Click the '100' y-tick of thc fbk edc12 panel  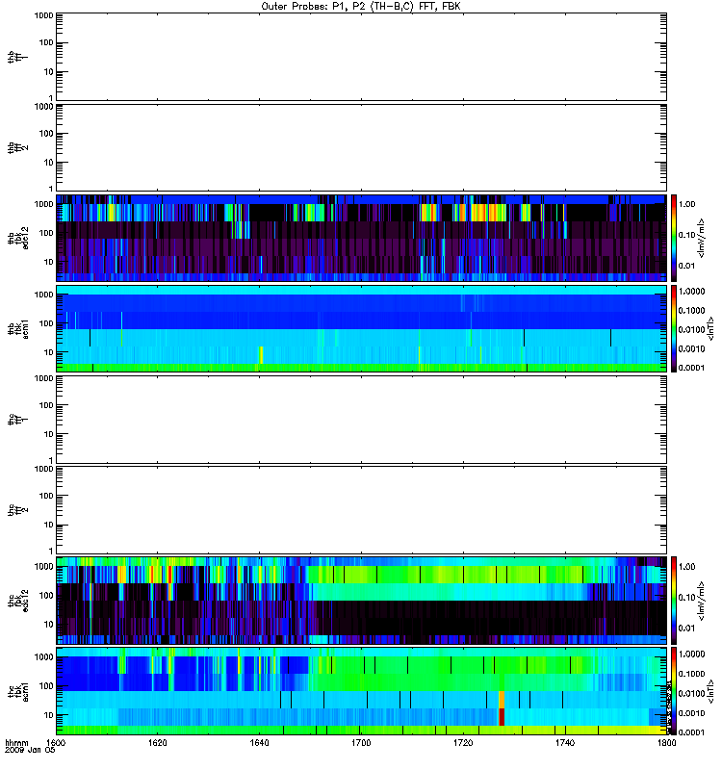(46, 596)
